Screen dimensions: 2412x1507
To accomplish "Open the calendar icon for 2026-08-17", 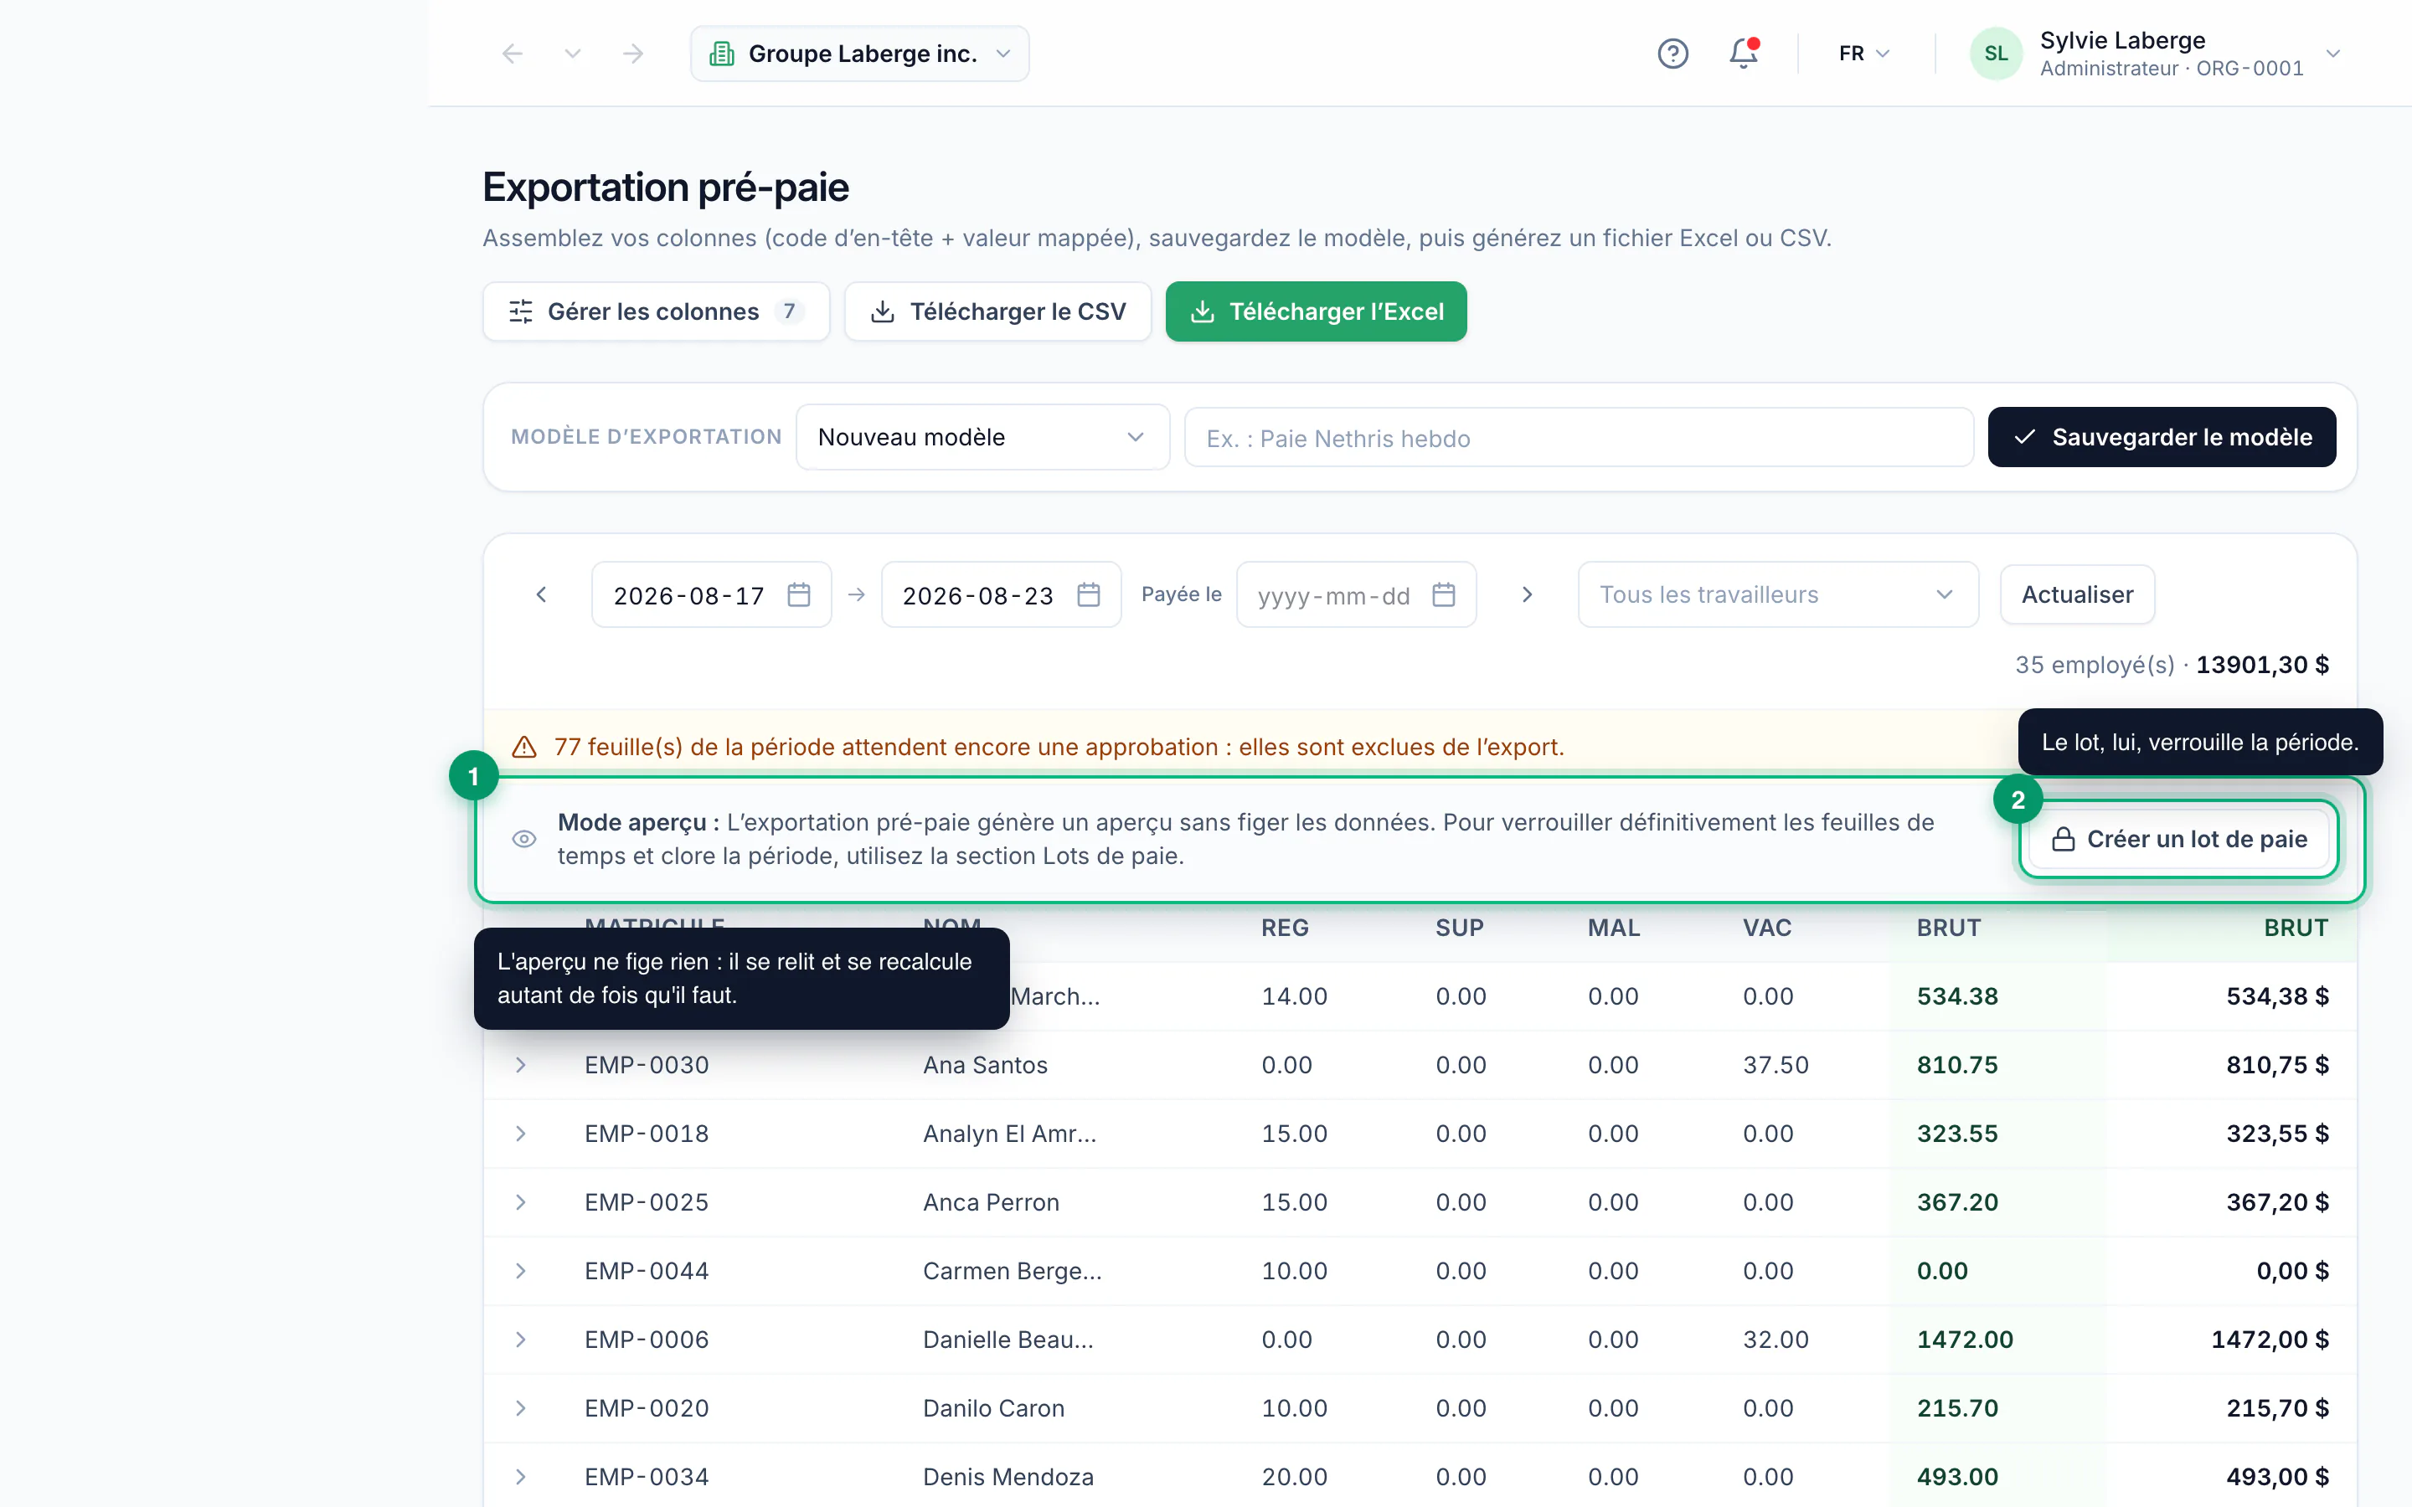I will (x=798, y=595).
